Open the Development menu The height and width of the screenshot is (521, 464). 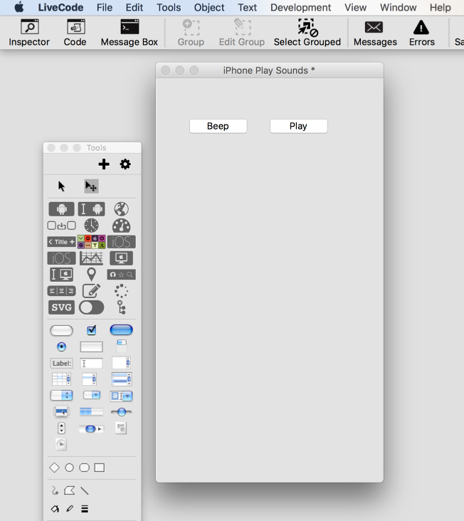tap(300, 7)
